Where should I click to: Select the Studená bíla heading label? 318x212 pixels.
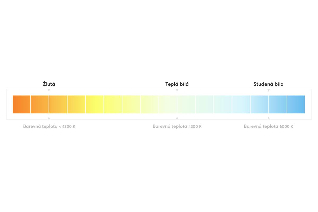click(x=268, y=84)
